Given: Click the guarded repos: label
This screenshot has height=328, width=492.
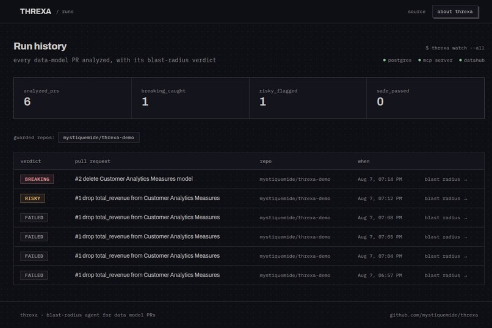Looking at the screenshot, I should (34, 137).
